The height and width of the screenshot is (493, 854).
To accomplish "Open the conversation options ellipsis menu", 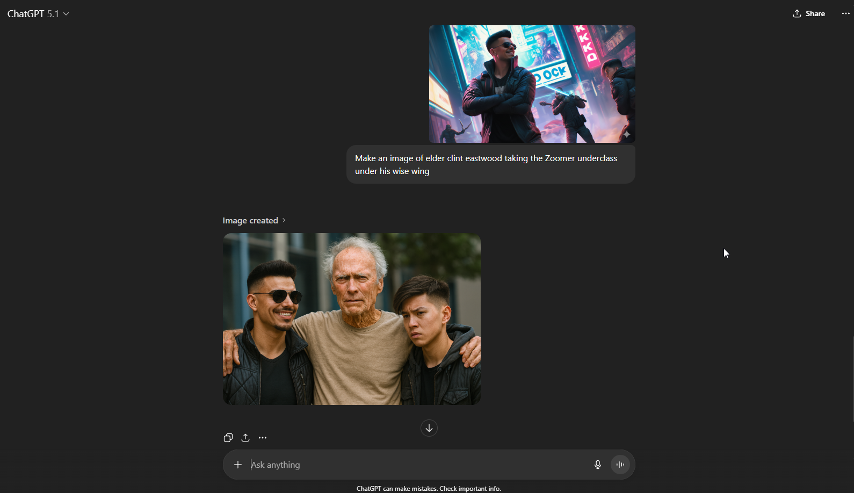I will point(845,14).
